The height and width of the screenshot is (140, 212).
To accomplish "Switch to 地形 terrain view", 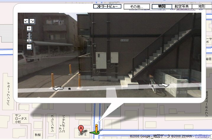I will point(202,6).
